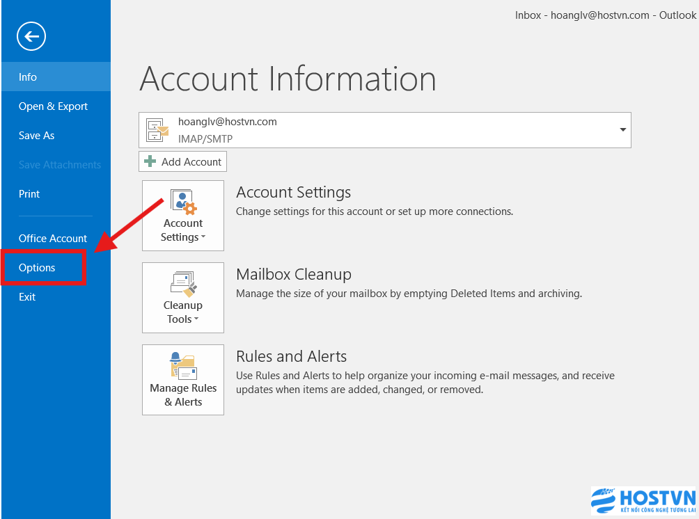Click the back arrow circle icon
Screen dimensions: 699x519
pyautogui.click(x=31, y=36)
